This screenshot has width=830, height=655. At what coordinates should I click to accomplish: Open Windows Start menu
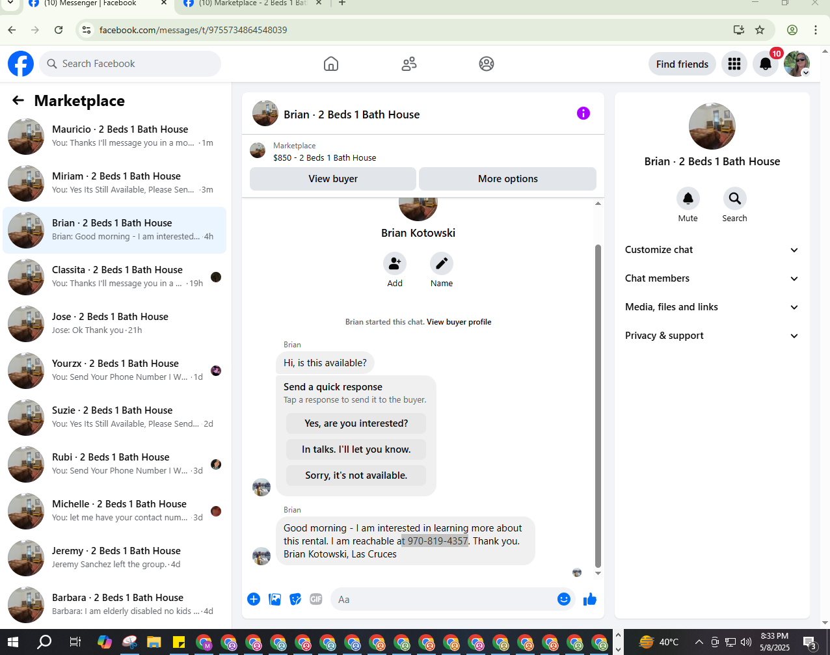click(12, 642)
